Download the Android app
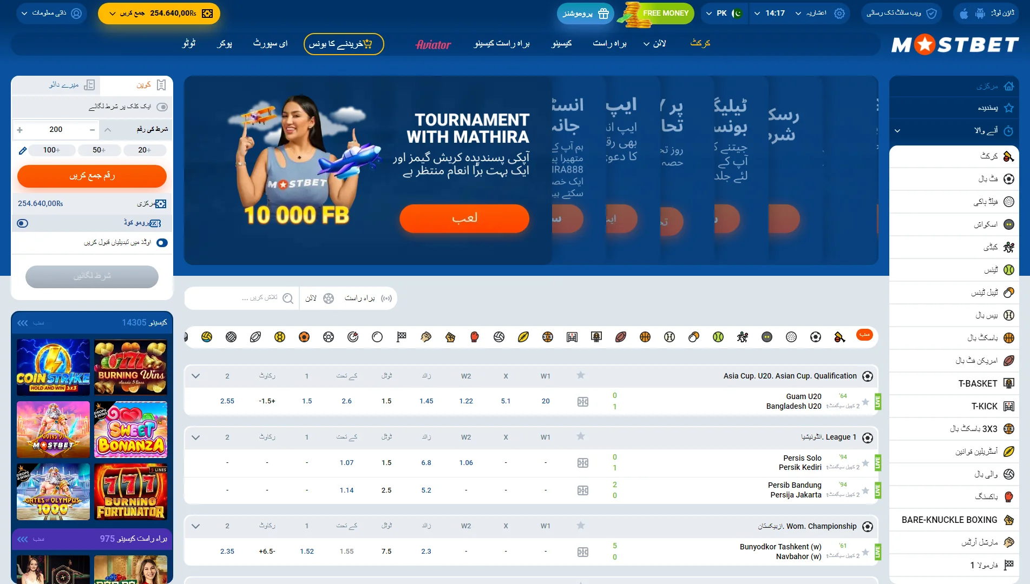1030x584 pixels. tap(980, 14)
